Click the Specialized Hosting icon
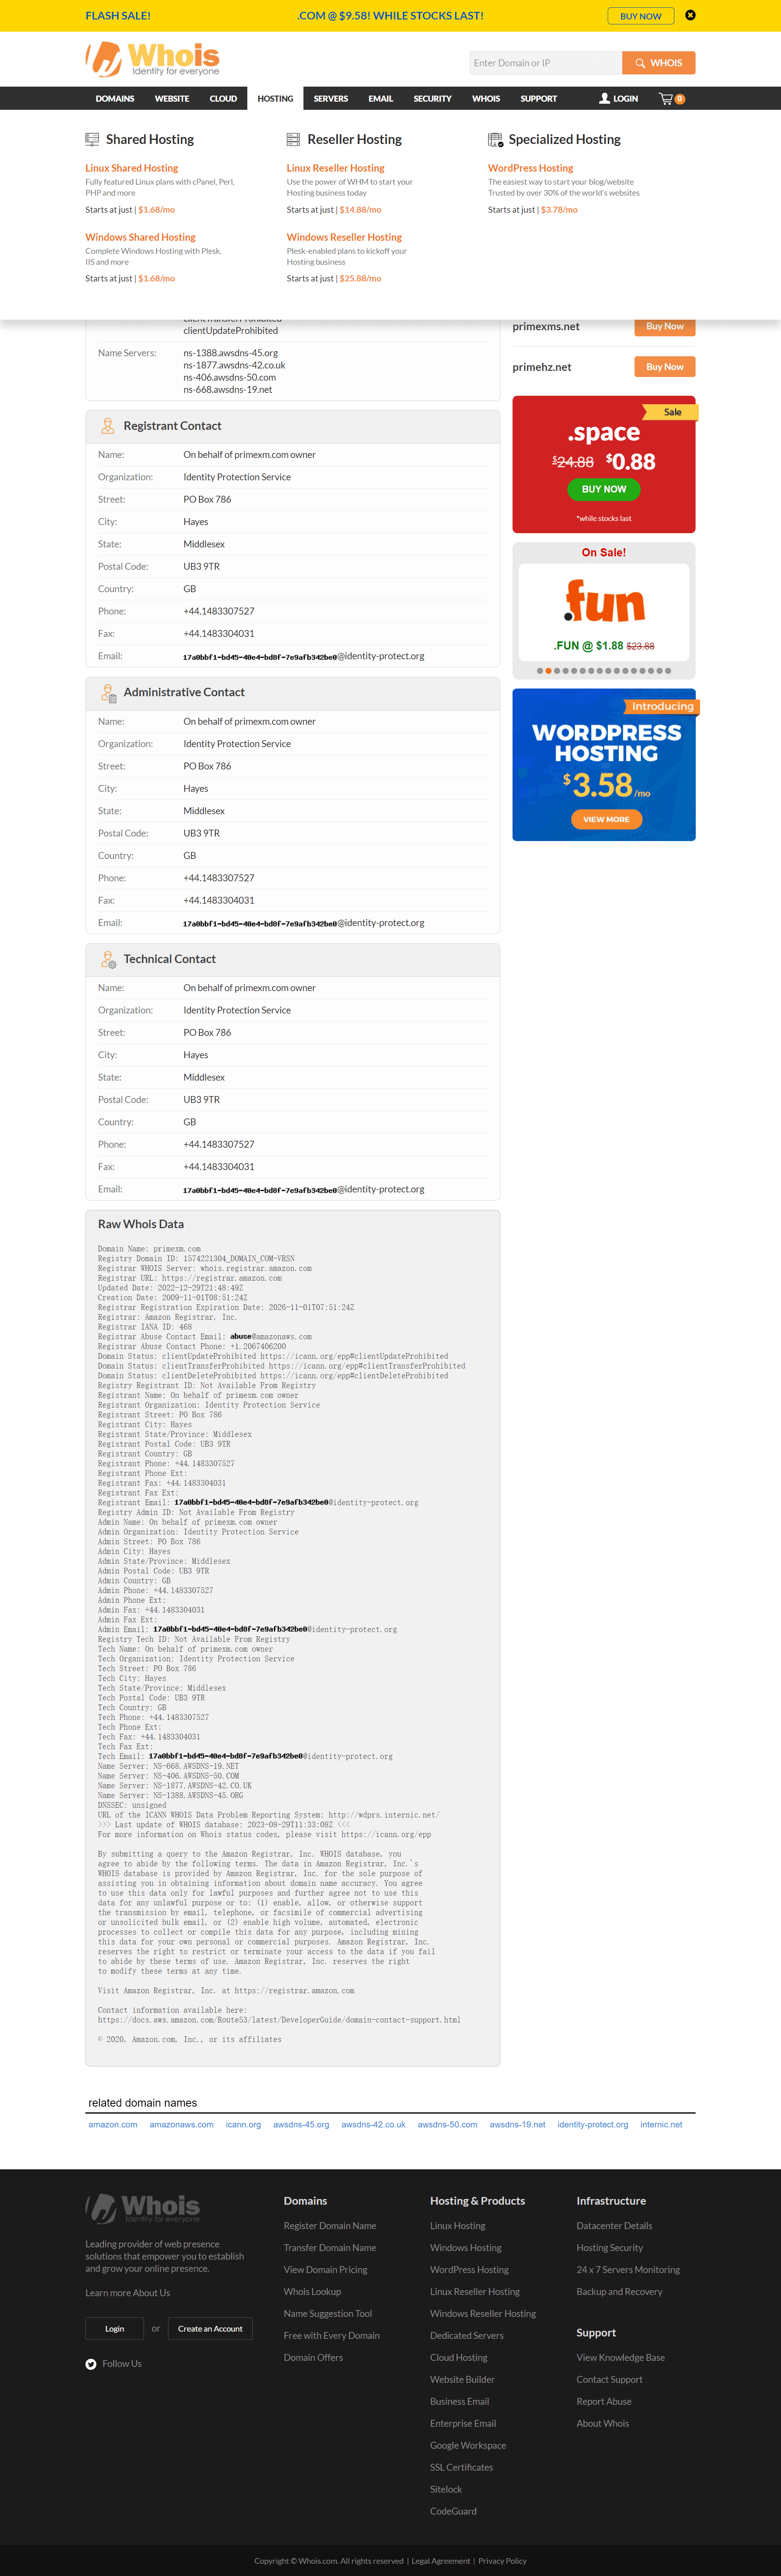This screenshot has width=781, height=2576. [x=495, y=140]
